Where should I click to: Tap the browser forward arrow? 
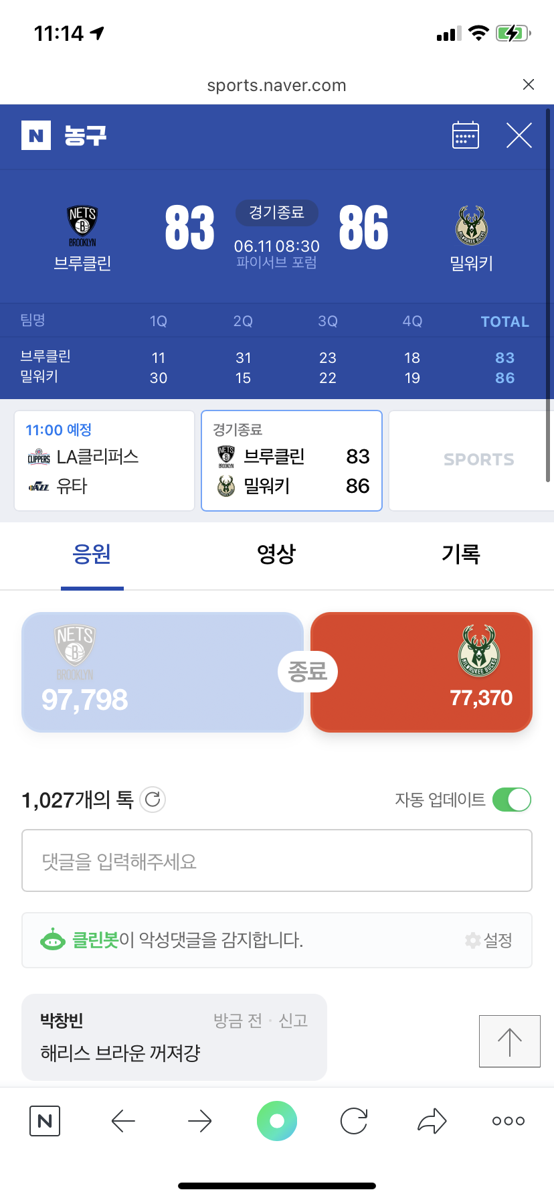(199, 1121)
